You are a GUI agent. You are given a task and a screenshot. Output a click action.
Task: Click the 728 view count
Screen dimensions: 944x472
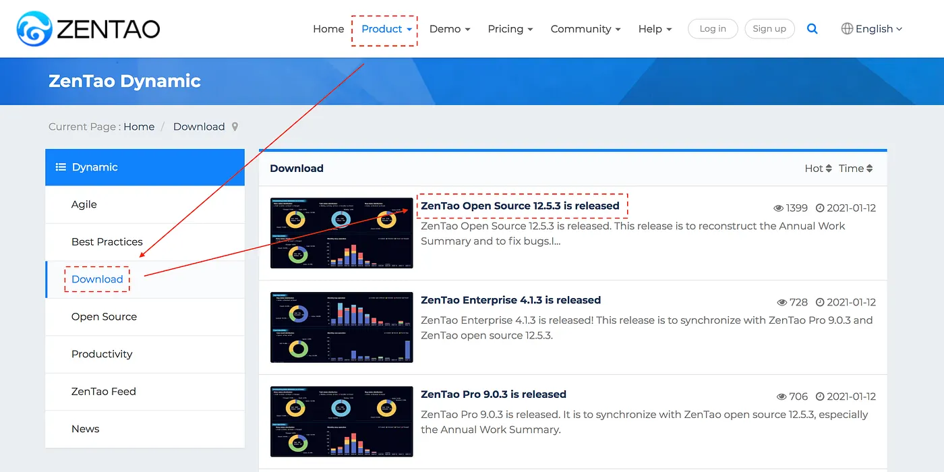click(792, 303)
